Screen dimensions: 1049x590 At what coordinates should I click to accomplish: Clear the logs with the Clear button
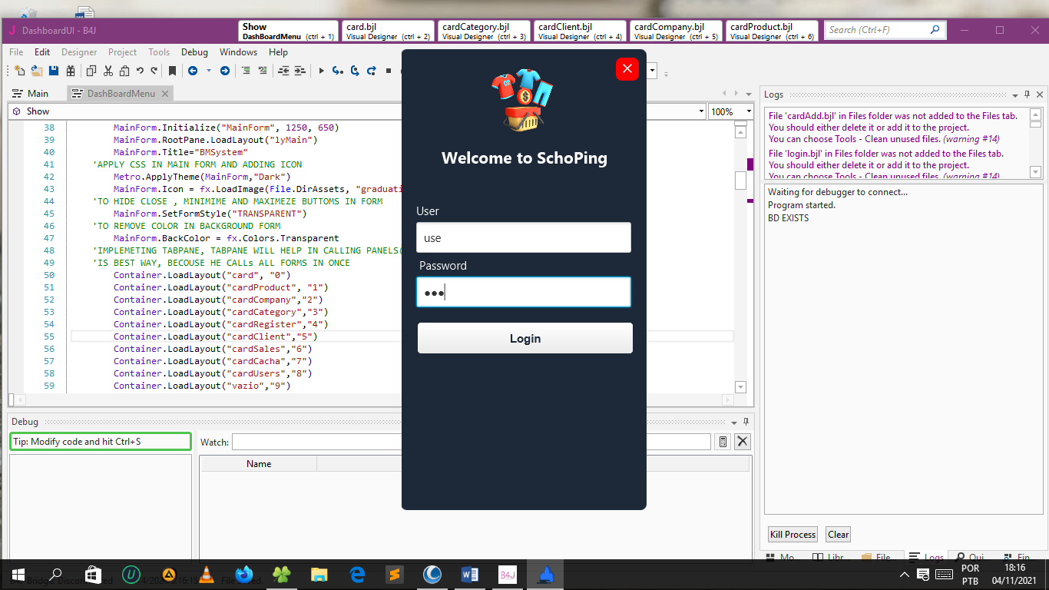point(839,535)
